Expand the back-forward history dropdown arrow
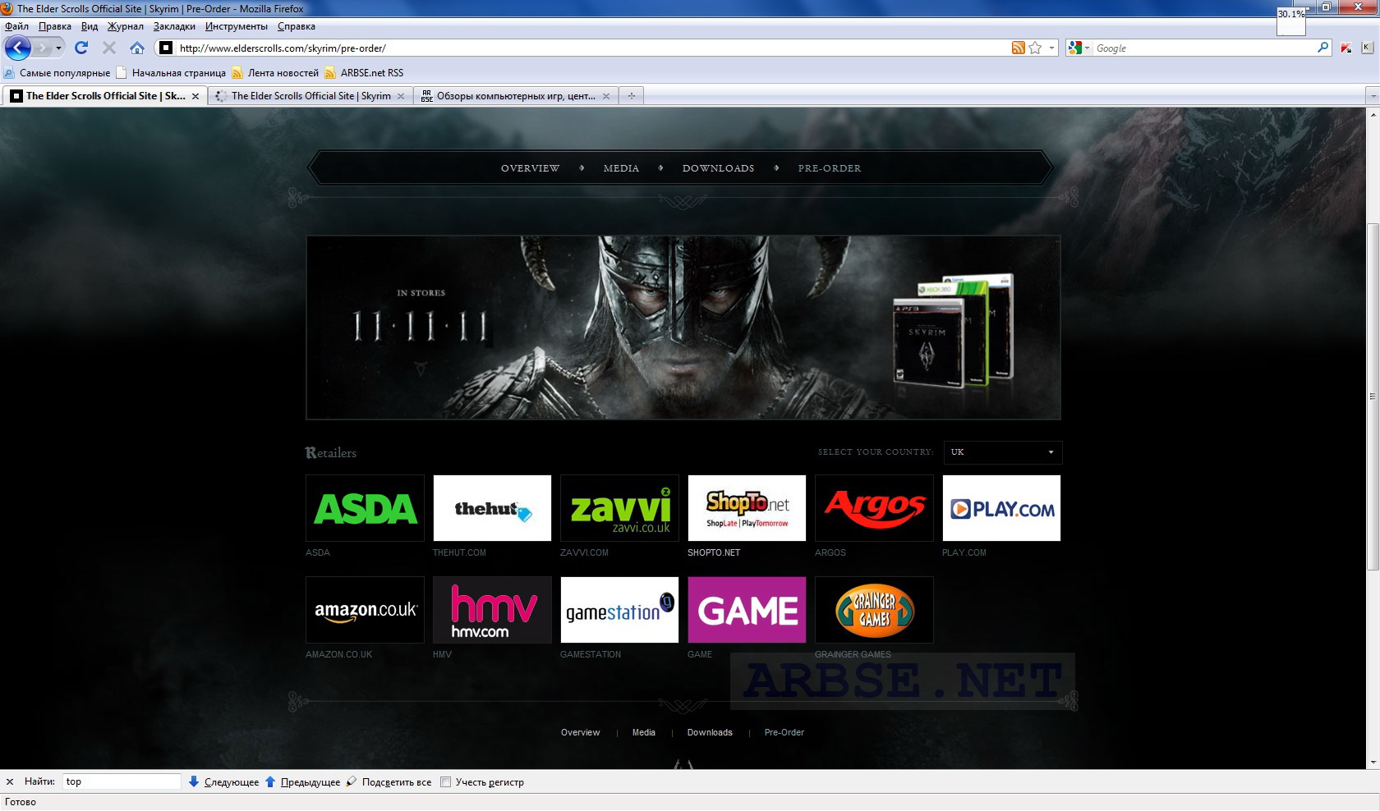Image resolution: width=1380 pixels, height=811 pixels. pyautogui.click(x=58, y=48)
